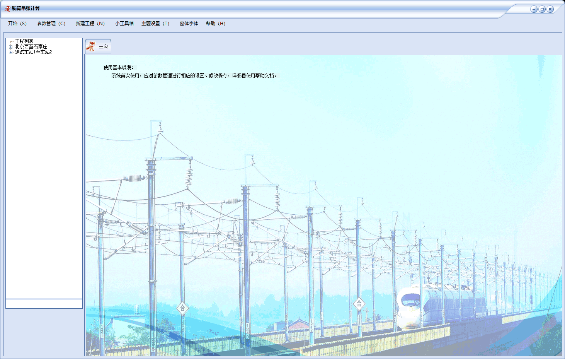The width and height of the screenshot is (565, 359).
Task: Close the 腕臂吊弦计算 window
Action: (x=550, y=9)
